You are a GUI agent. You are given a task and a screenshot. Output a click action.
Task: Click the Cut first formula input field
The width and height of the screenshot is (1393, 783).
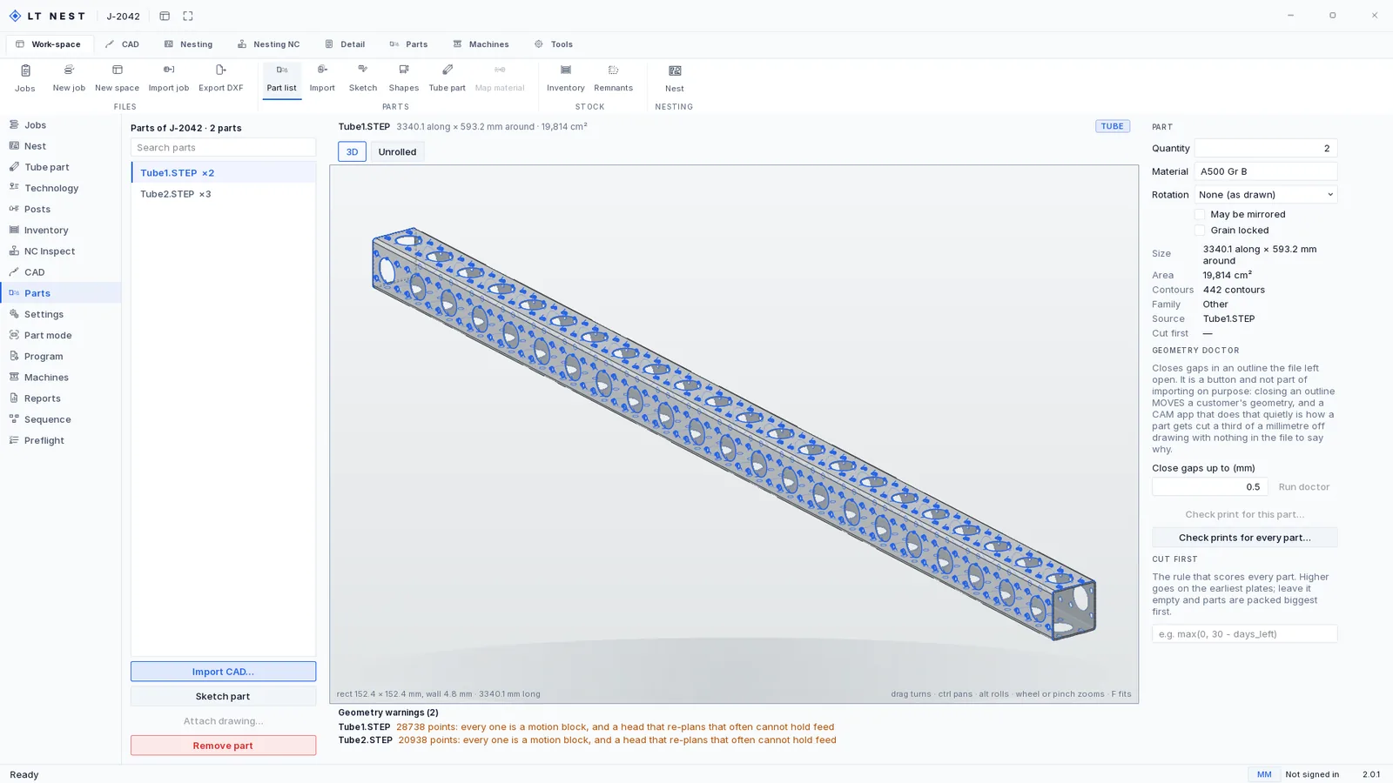coord(1244,633)
